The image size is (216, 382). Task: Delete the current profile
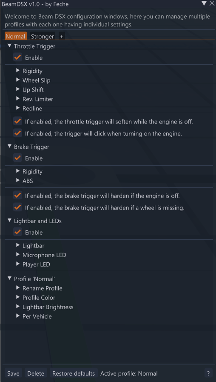pyautogui.click(x=36, y=373)
